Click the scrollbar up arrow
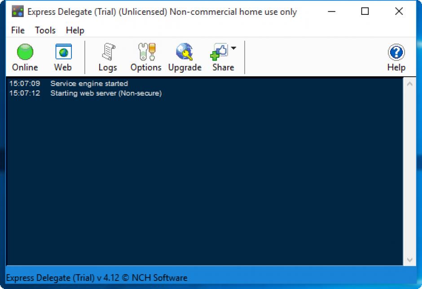The width and height of the screenshot is (422, 289). [409, 83]
